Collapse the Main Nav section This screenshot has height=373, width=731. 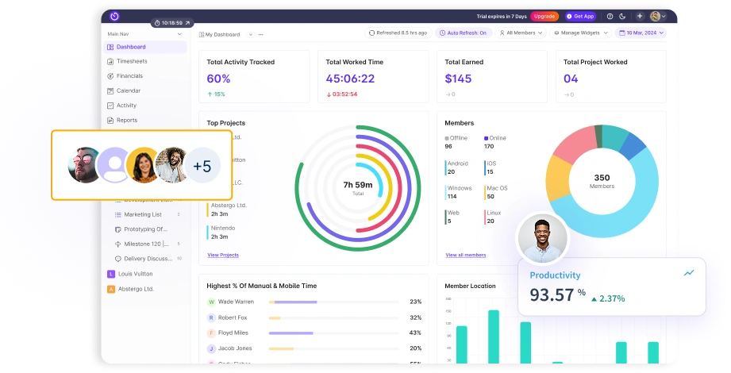click(179, 34)
